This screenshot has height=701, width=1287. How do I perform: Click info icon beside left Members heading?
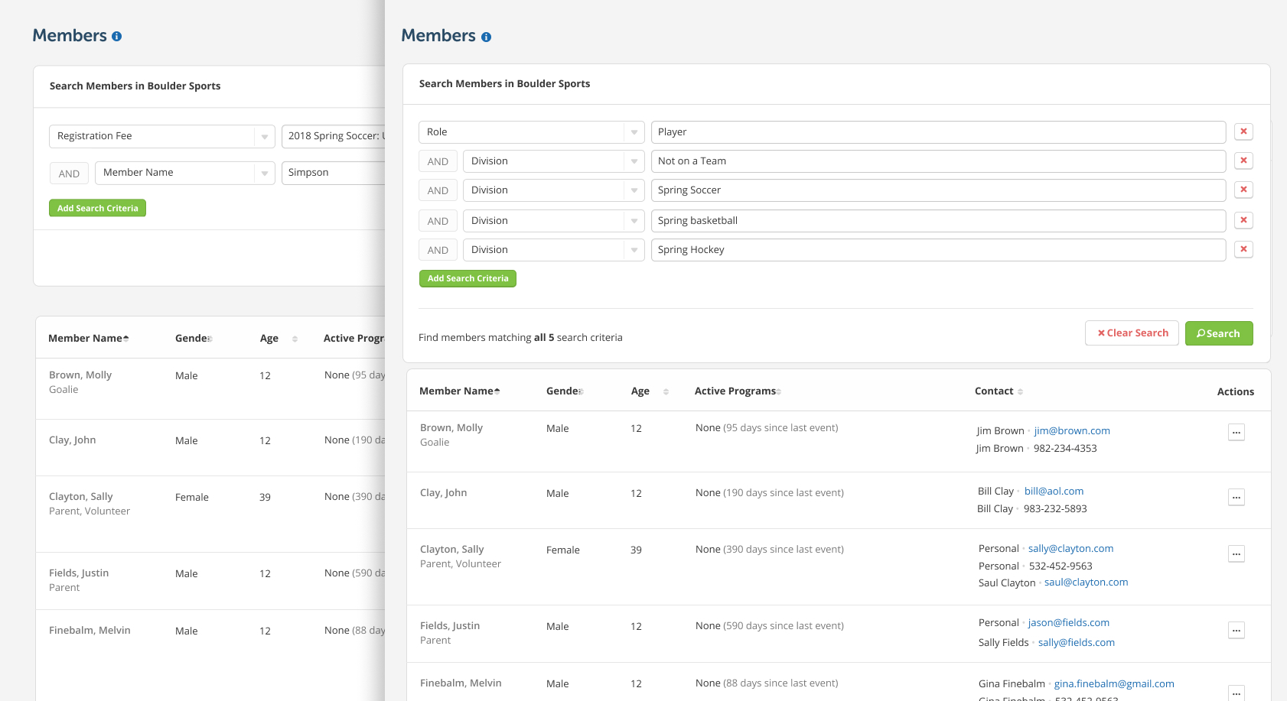[116, 36]
